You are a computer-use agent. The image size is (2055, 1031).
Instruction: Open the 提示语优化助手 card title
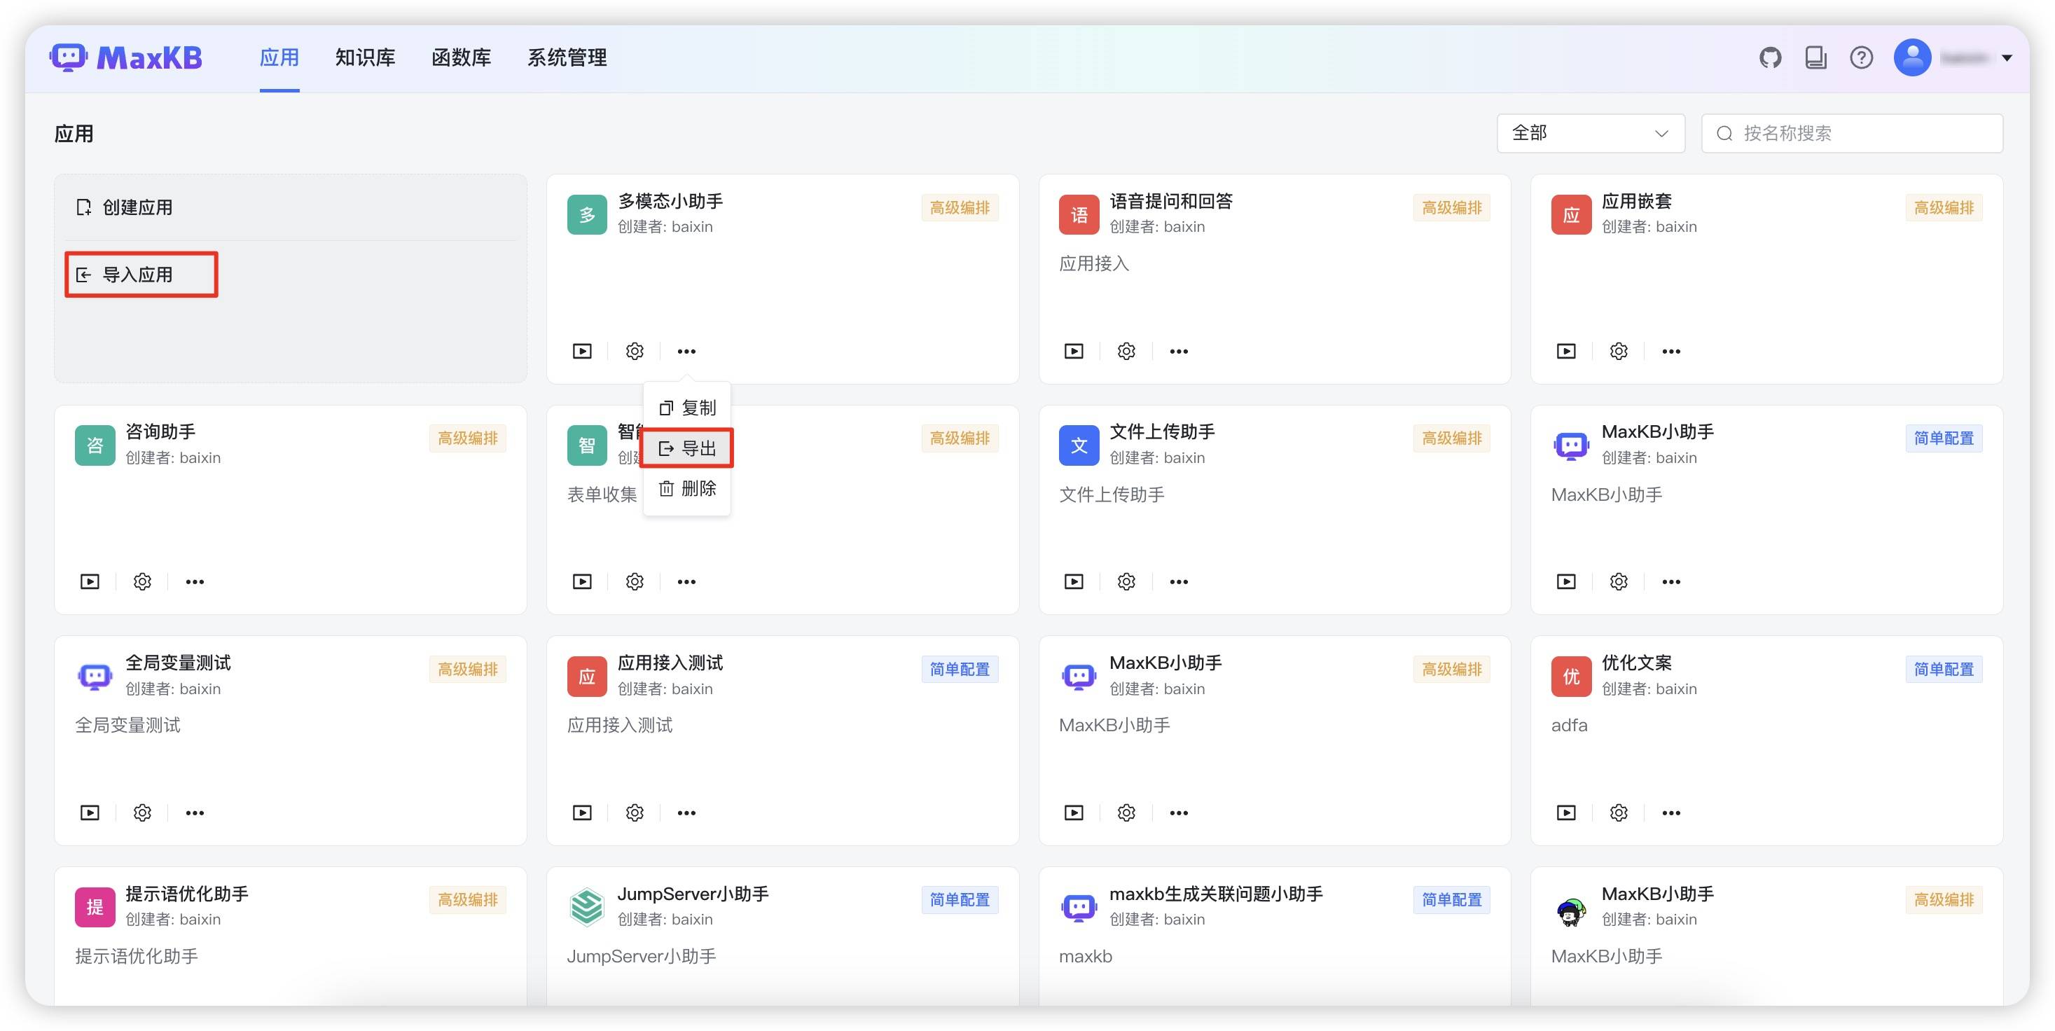[x=187, y=894]
